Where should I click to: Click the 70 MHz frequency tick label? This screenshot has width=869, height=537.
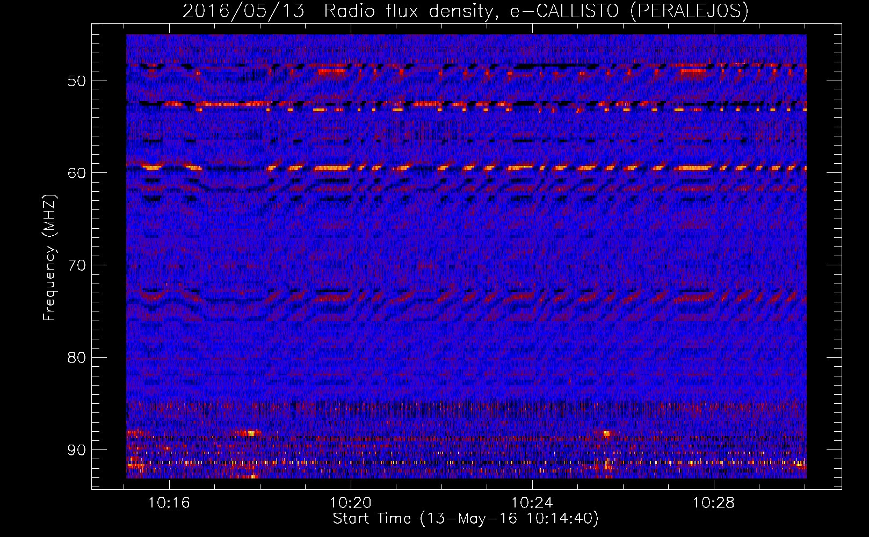pyautogui.click(x=76, y=265)
